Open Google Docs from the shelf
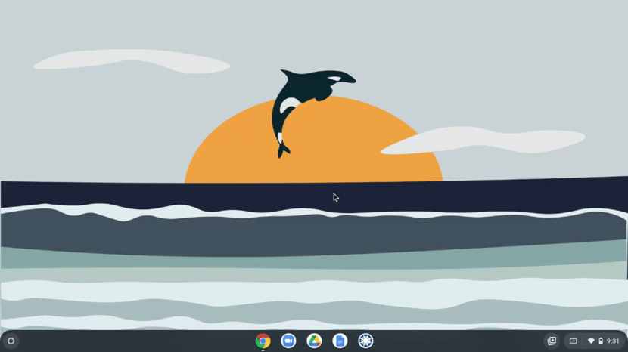This screenshot has width=628, height=352. tap(340, 341)
